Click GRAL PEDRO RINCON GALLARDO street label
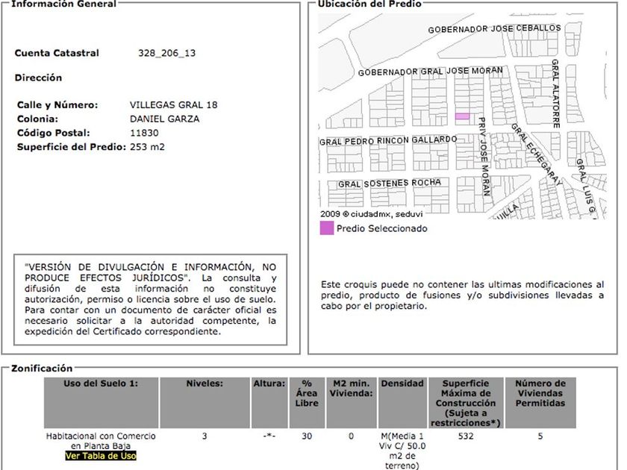Screen dimensions: 627x470 click(388, 140)
